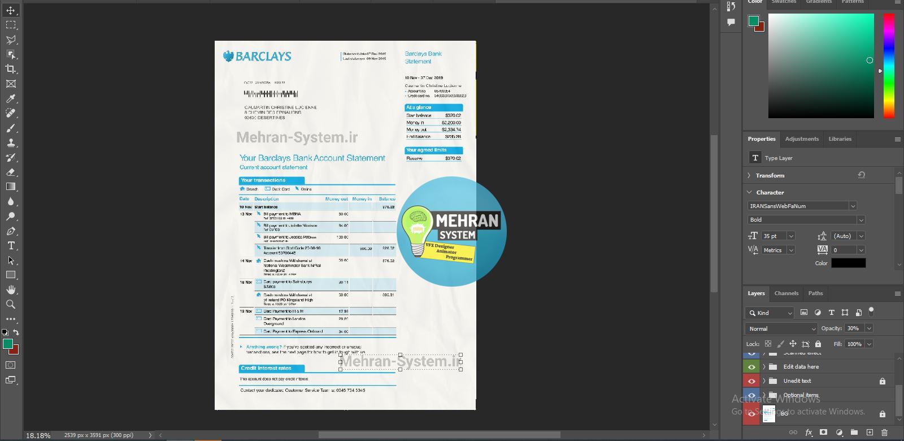
Task: Open the Normal blend mode dropdown
Action: [x=781, y=328]
